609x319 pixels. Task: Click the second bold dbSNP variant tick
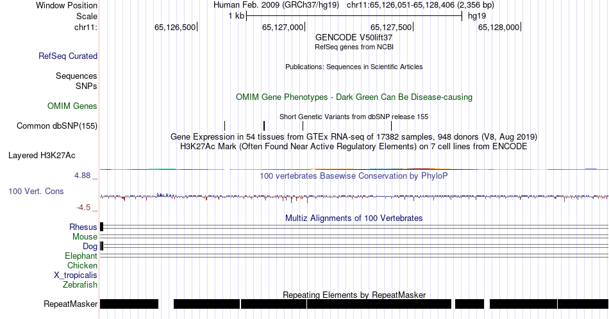[264, 126]
